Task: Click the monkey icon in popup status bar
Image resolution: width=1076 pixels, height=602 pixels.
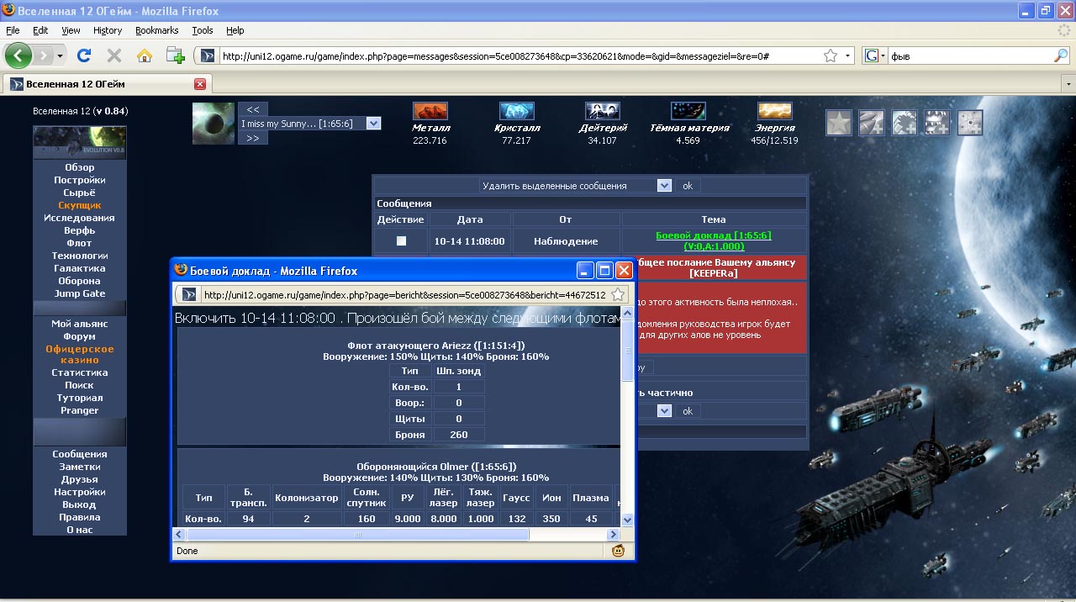Action: (x=619, y=552)
